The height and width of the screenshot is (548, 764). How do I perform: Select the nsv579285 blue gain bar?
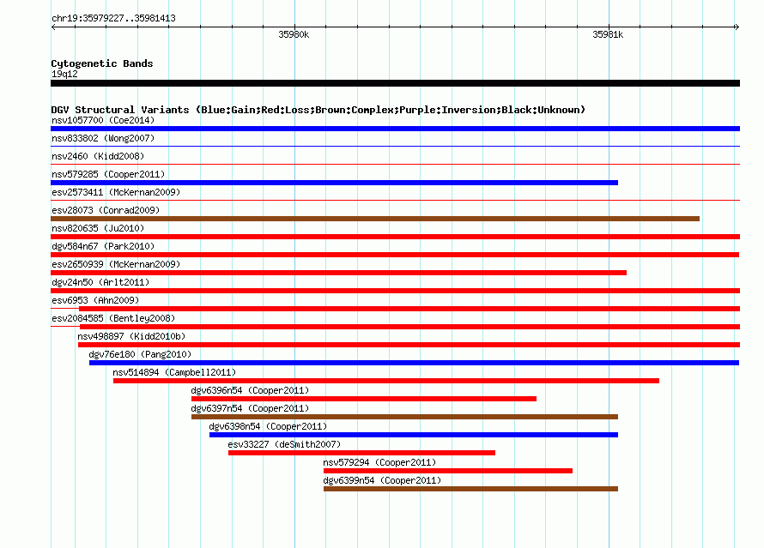(x=334, y=183)
